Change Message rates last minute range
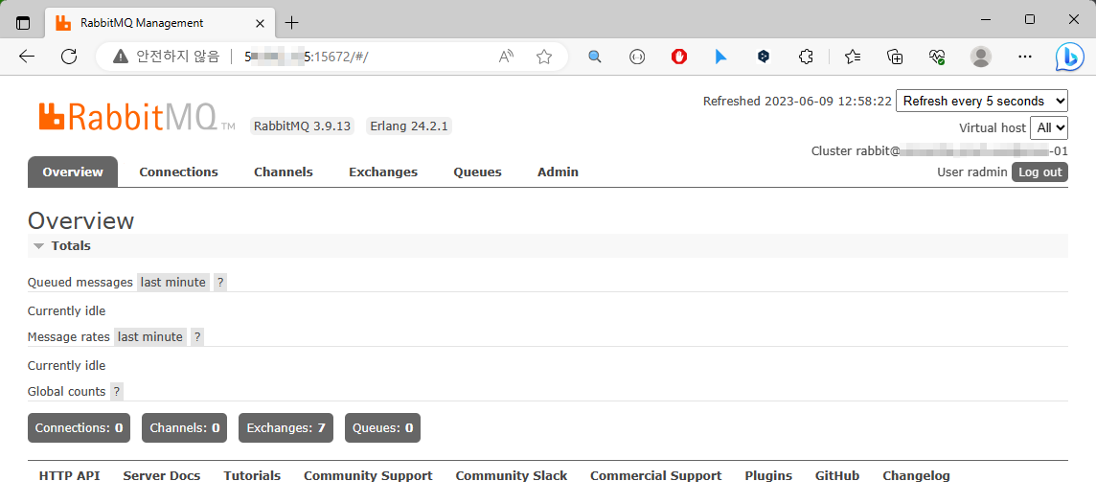 (x=150, y=337)
